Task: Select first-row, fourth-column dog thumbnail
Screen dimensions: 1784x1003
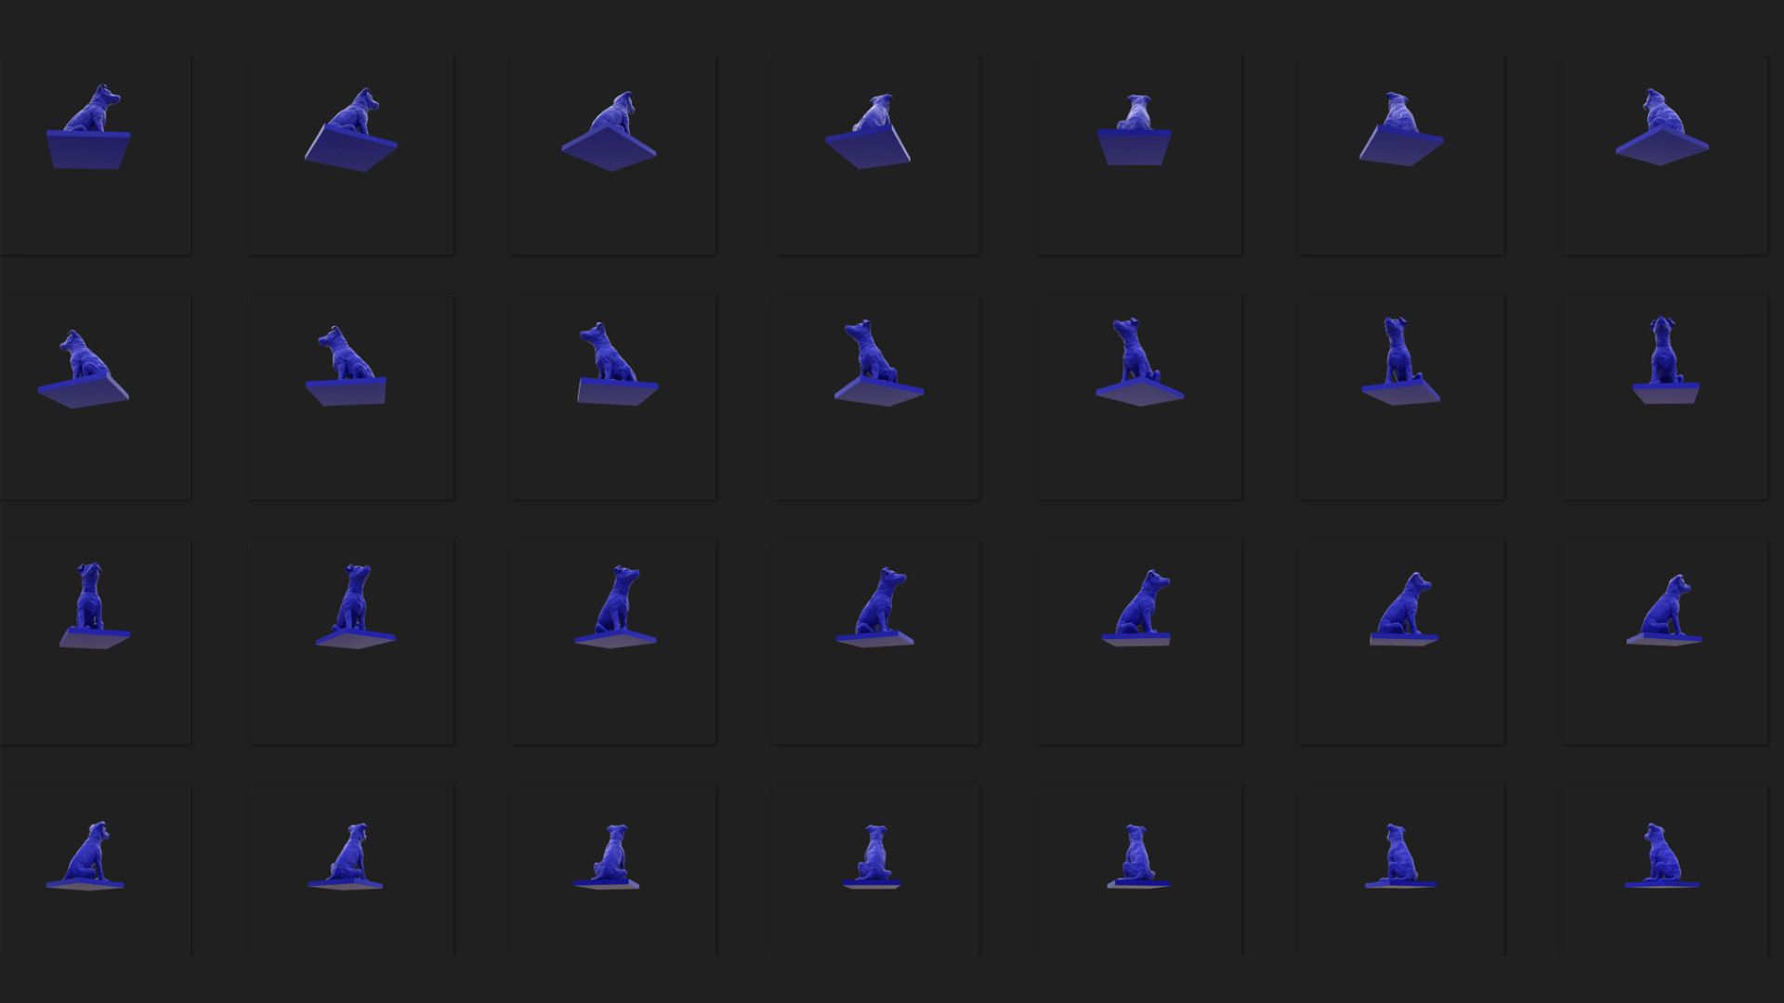Action: (876, 154)
